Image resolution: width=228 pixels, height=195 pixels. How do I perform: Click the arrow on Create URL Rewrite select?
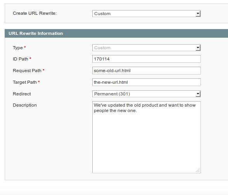(198, 14)
